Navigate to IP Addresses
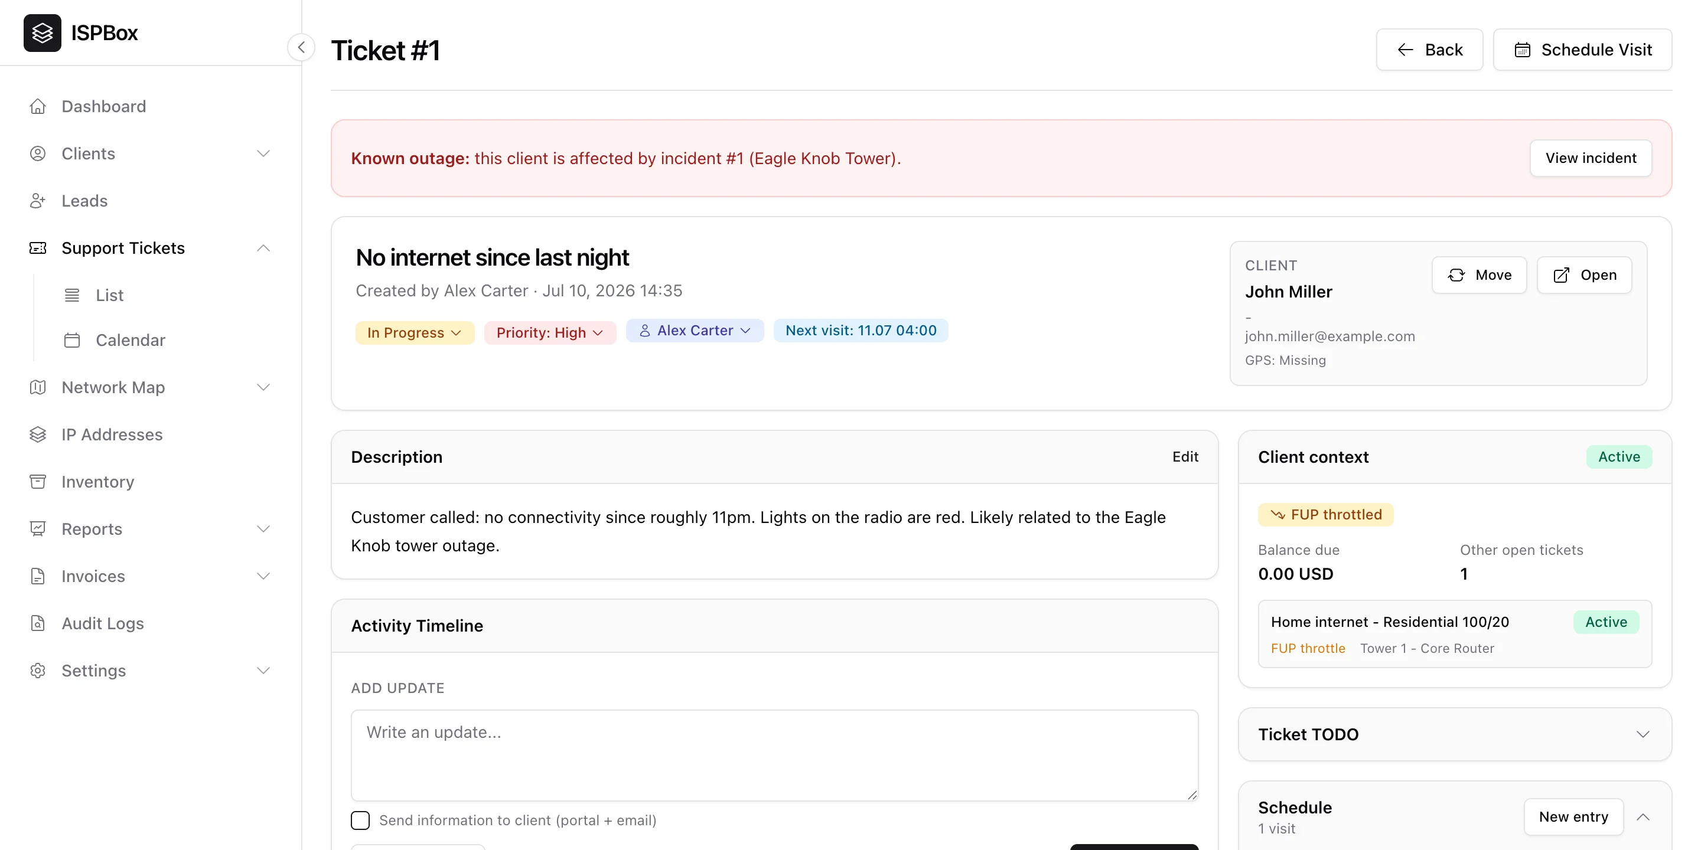Viewport: 1701px width, 850px height. (x=112, y=434)
